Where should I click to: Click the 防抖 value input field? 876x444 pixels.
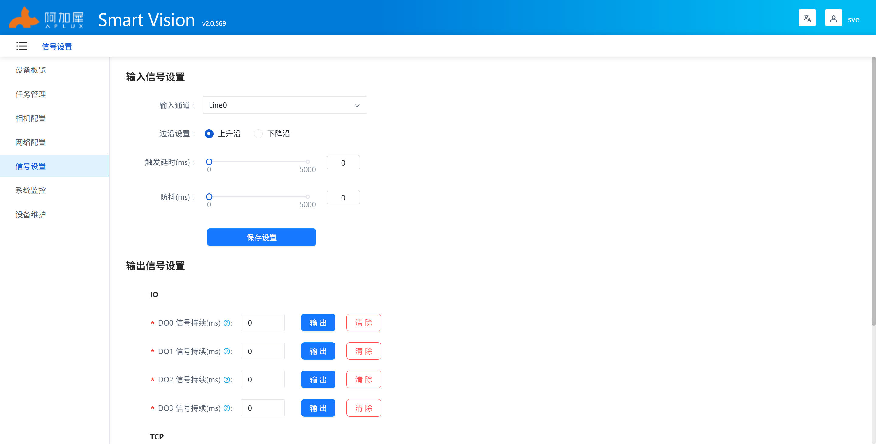click(343, 198)
